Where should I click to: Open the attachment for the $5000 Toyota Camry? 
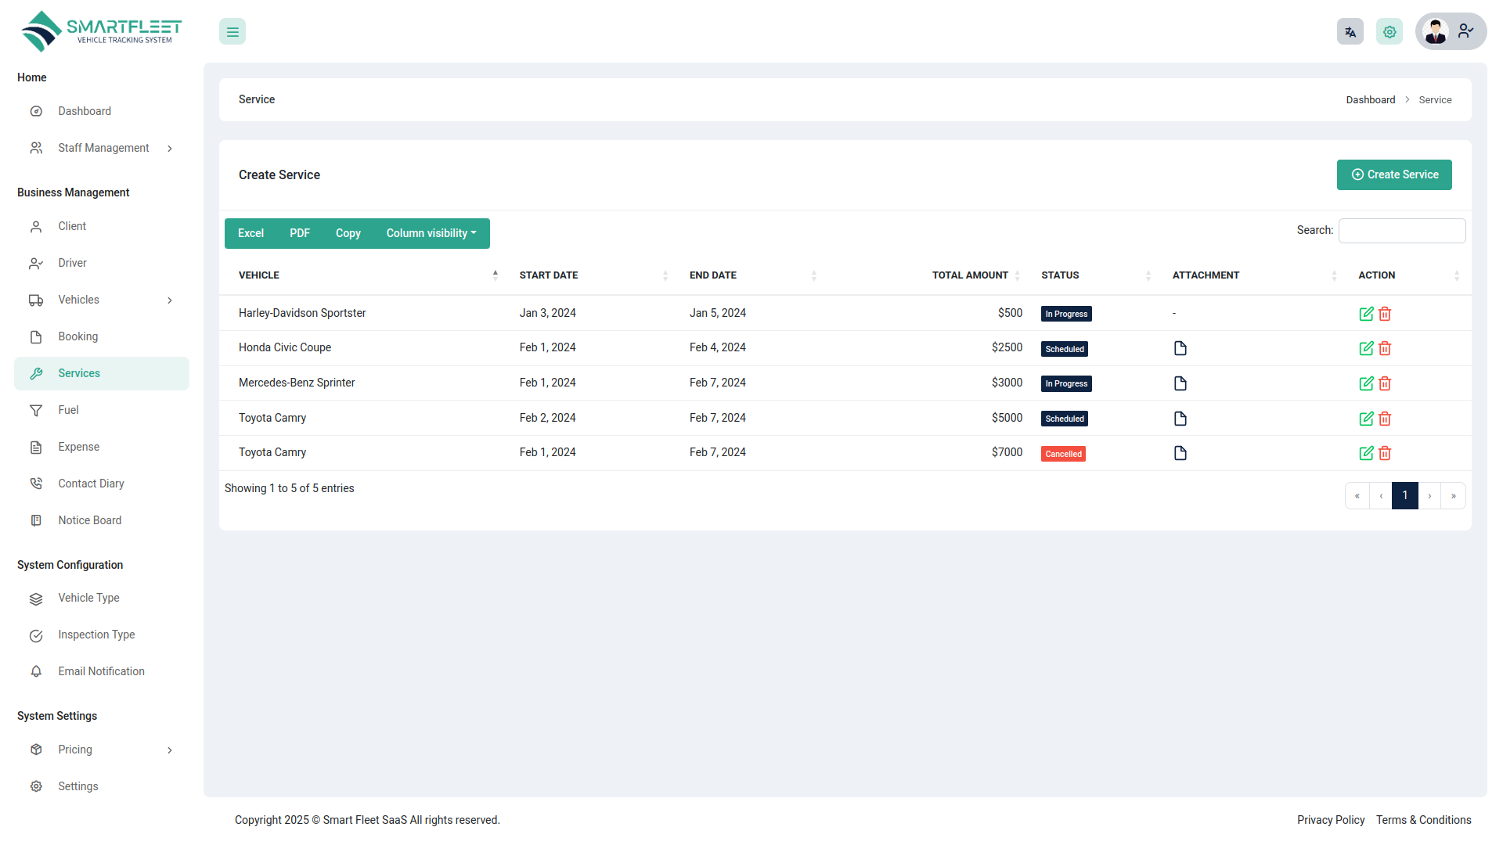click(1180, 419)
